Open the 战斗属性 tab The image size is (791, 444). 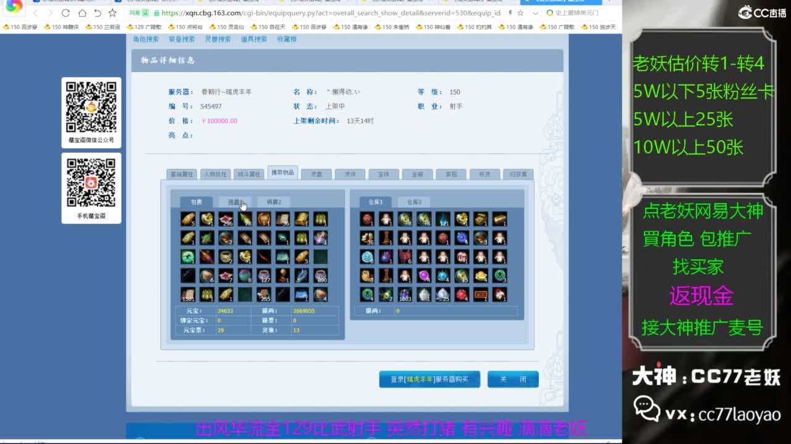[x=249, y=175]
